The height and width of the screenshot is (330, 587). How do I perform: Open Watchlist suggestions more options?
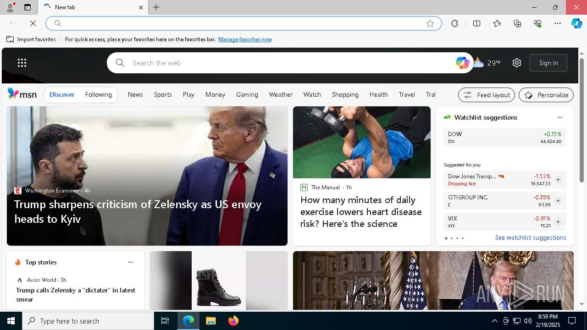[560, 117]
